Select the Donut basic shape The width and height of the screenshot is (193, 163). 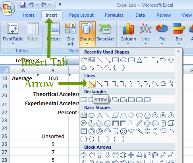coord(92,131)
